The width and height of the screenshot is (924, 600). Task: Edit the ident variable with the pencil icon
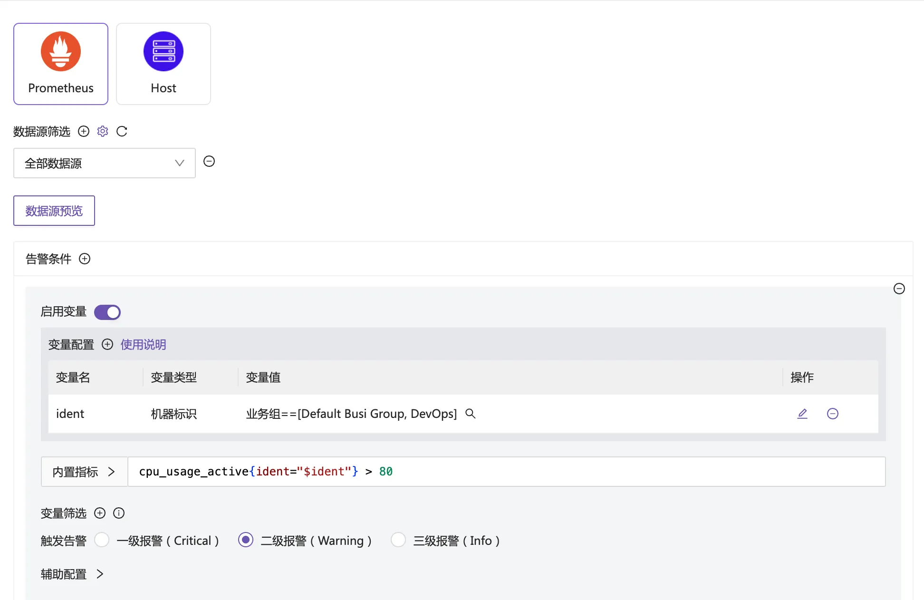coord(802,414)
